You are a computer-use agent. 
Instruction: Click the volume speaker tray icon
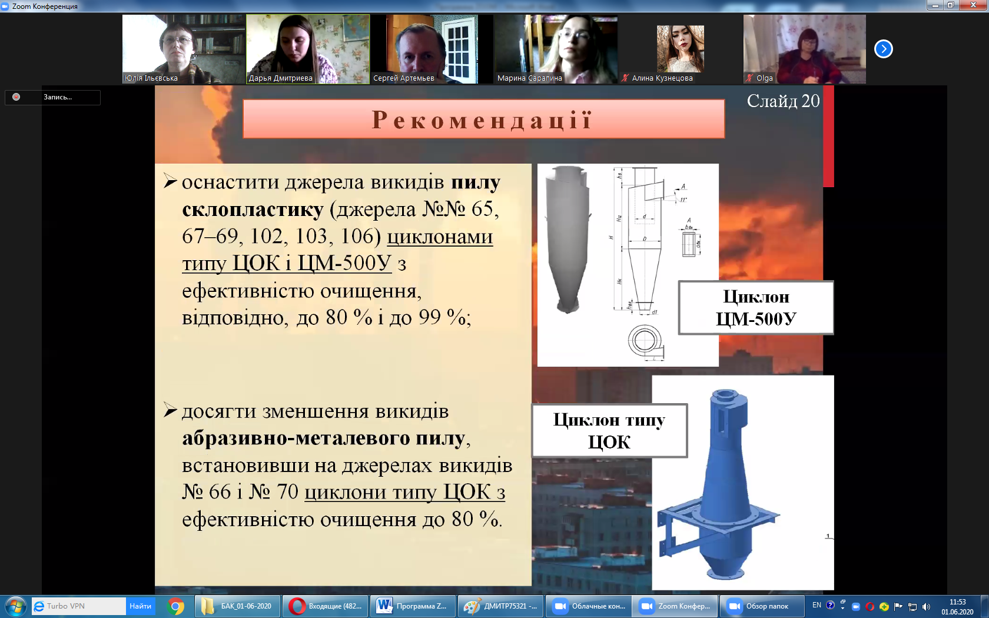(927, 606)
